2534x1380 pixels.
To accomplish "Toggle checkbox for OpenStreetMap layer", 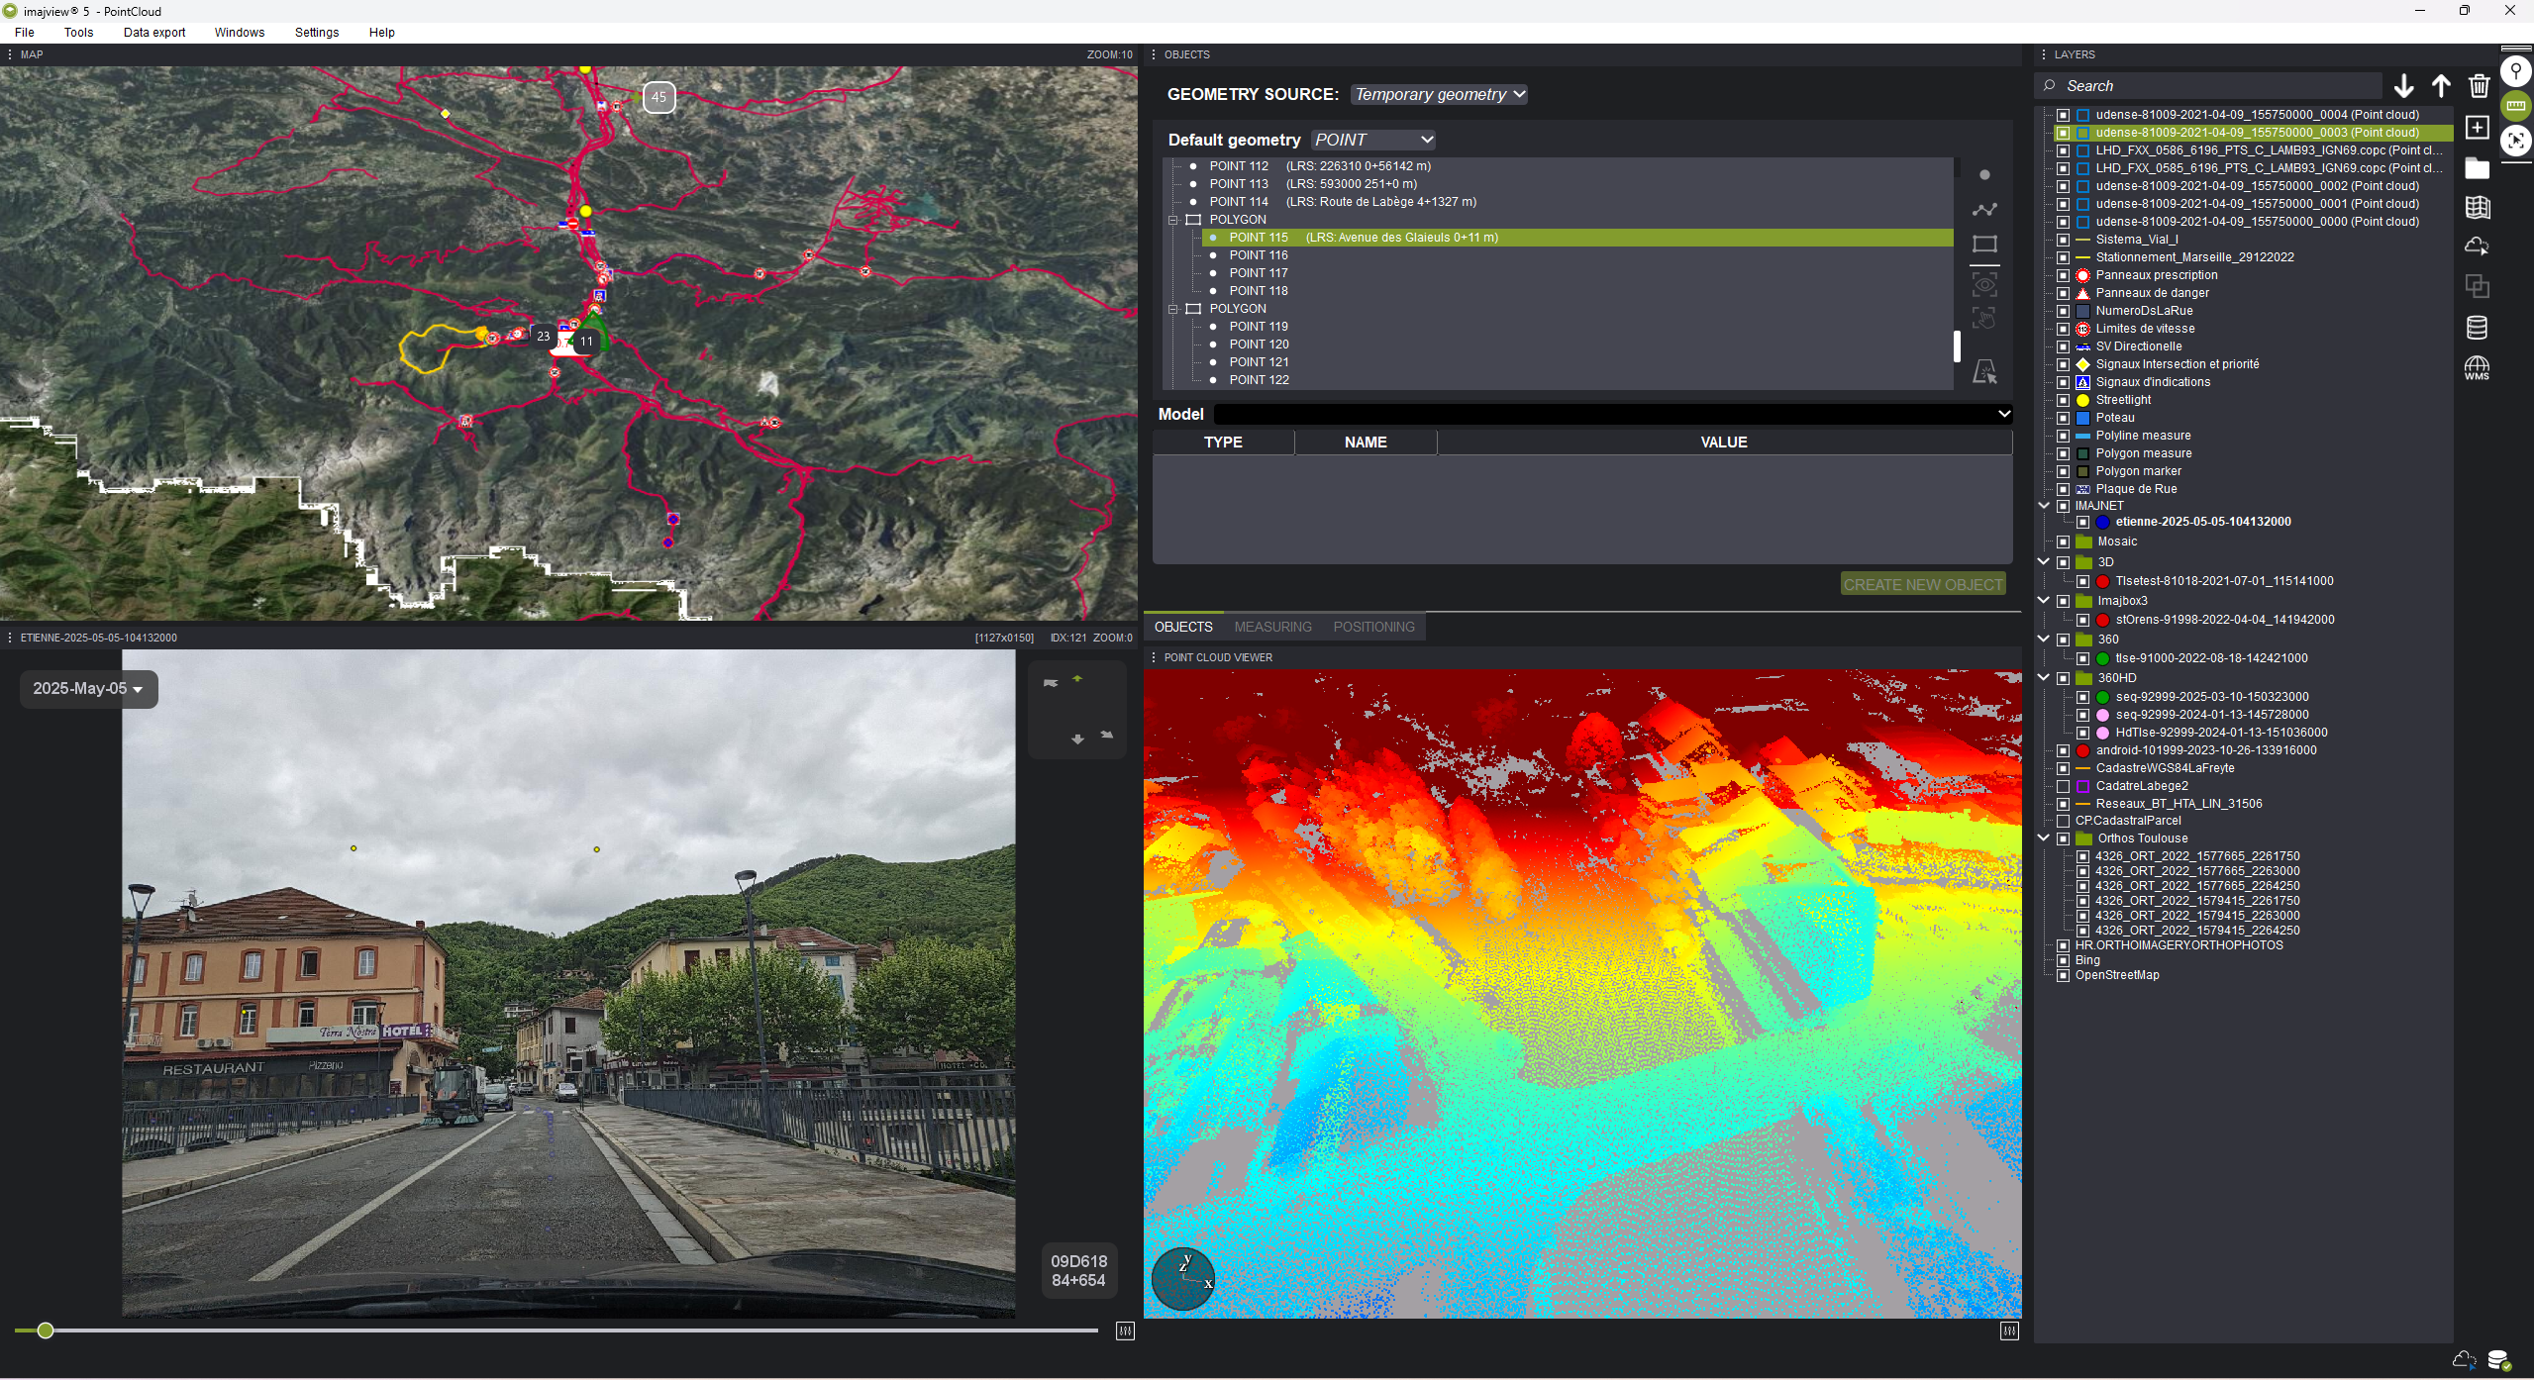I will 2063,975.
